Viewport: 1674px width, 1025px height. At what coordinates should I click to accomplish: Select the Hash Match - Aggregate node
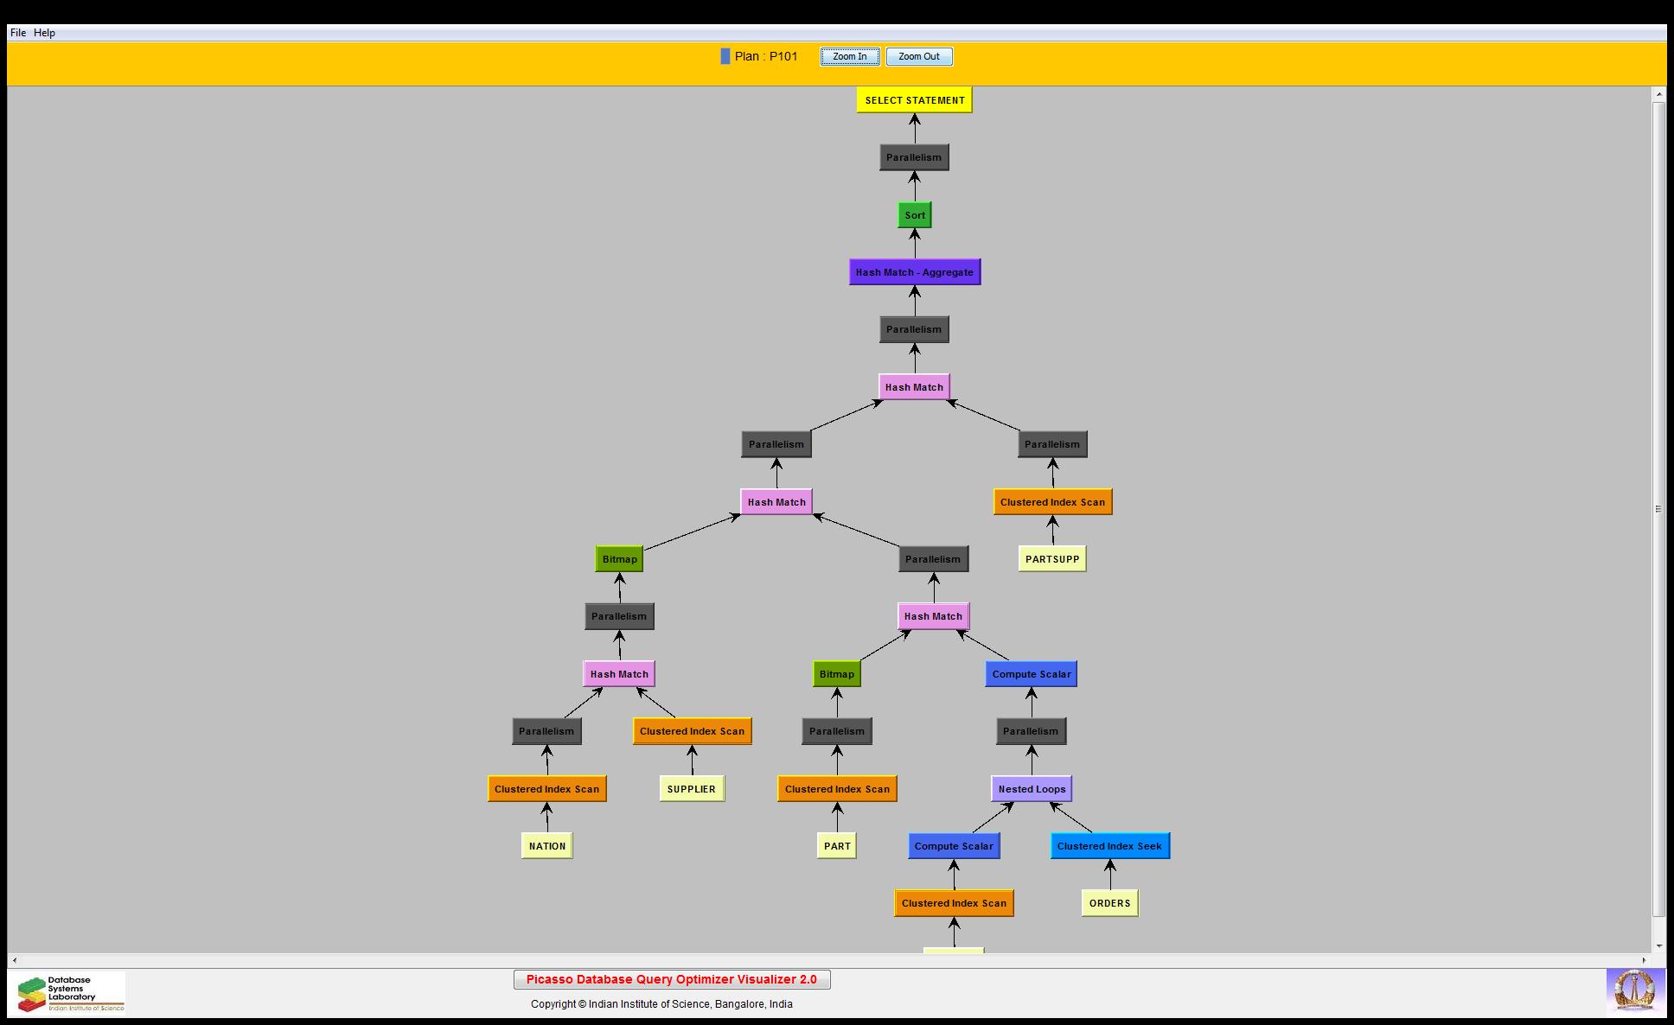tap(914, 272)
